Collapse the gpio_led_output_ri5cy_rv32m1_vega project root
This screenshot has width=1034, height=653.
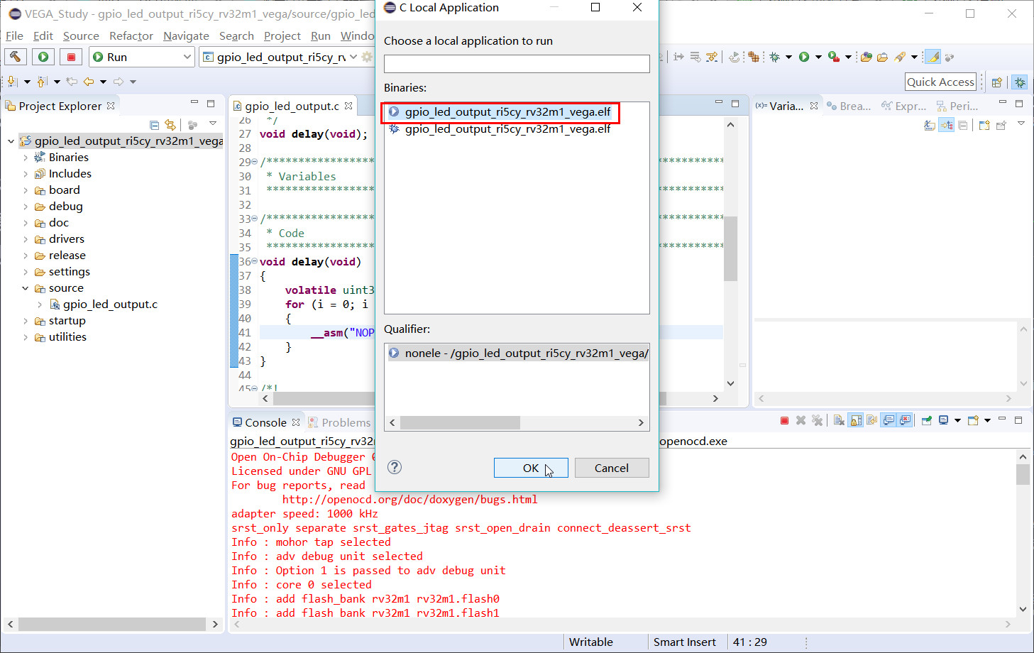pos(11,141)
